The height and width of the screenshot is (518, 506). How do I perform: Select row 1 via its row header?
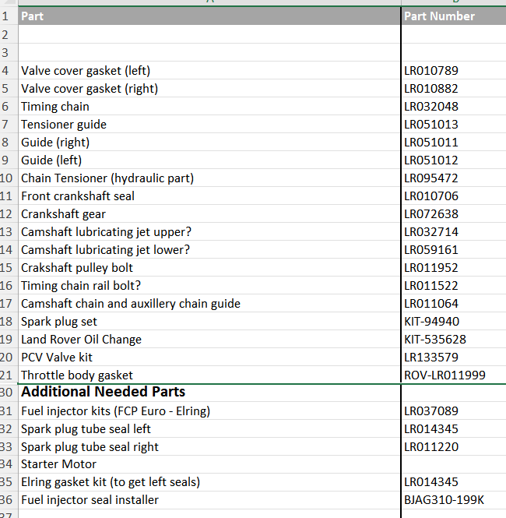click(9, 16)
